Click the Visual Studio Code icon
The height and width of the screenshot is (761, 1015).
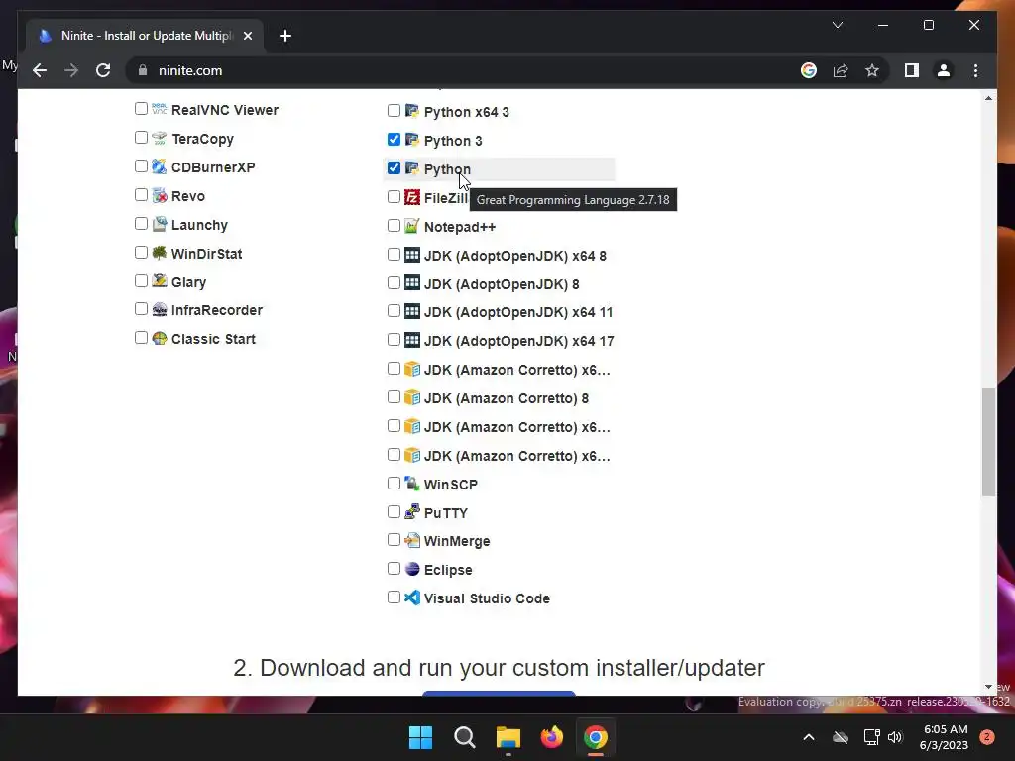[x=412, y=598]
